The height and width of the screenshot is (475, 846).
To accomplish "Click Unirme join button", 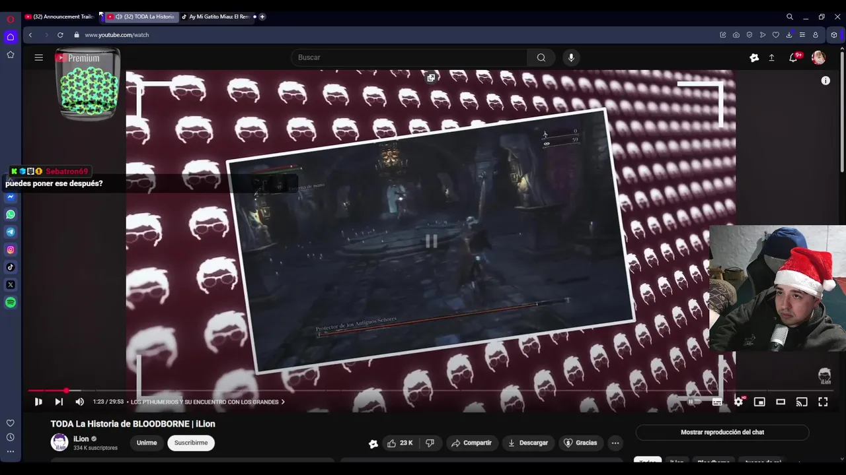I will click(147, 443).
